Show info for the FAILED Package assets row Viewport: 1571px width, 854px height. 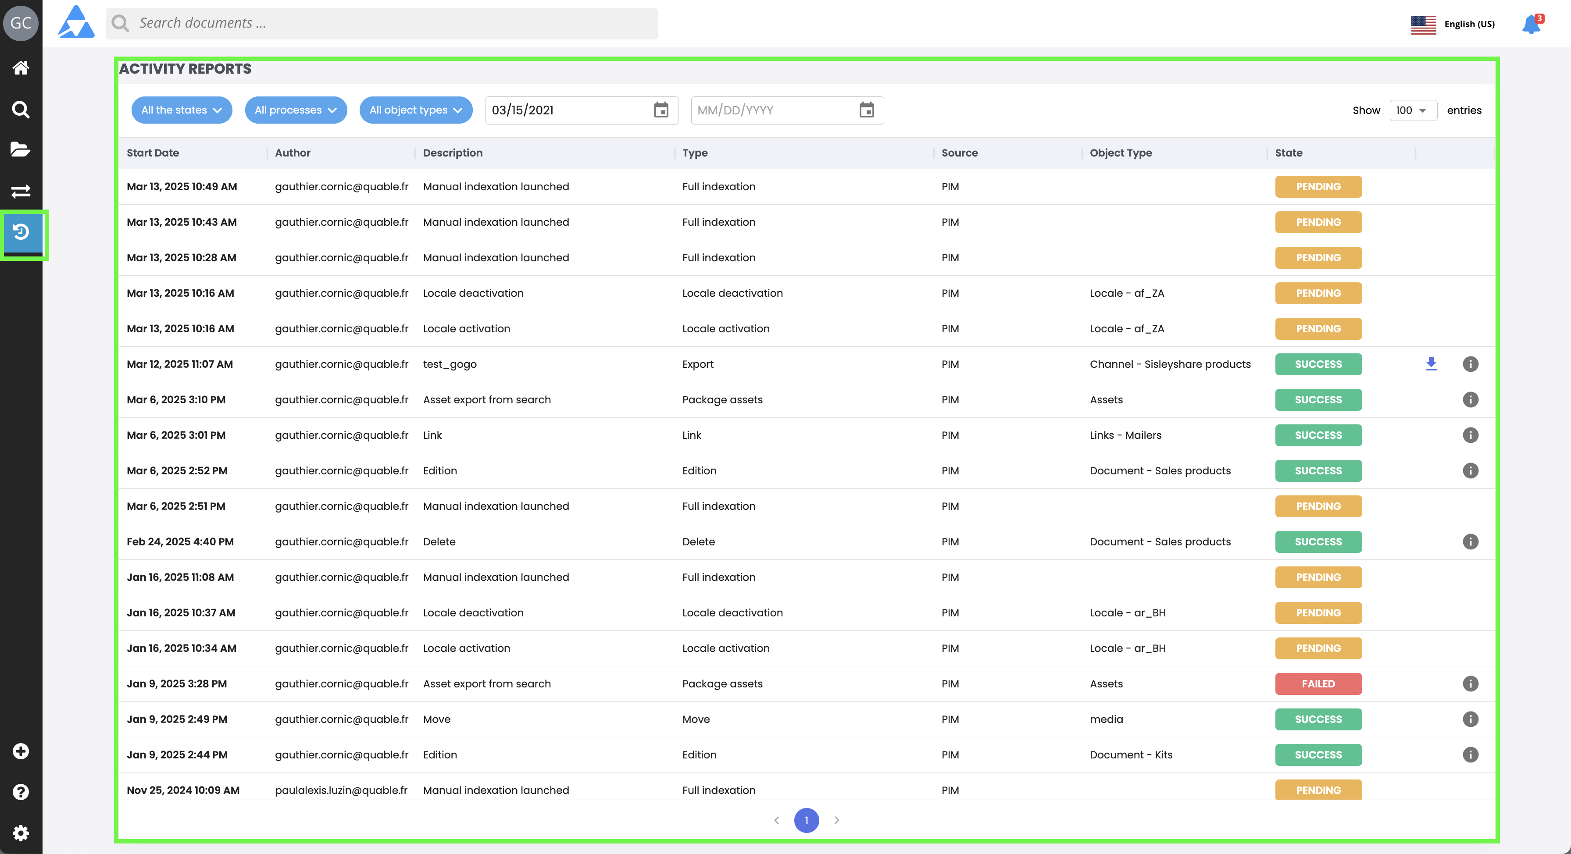pos(1471,683)
